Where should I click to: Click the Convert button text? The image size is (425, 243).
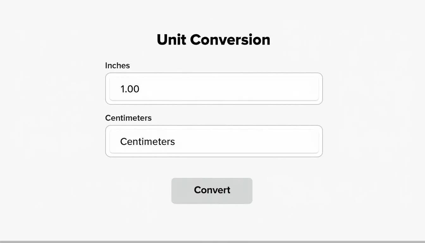212,190
